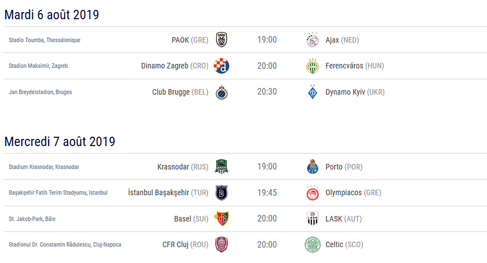
Task: Open the Club Brugge crest
Action: 221,92
